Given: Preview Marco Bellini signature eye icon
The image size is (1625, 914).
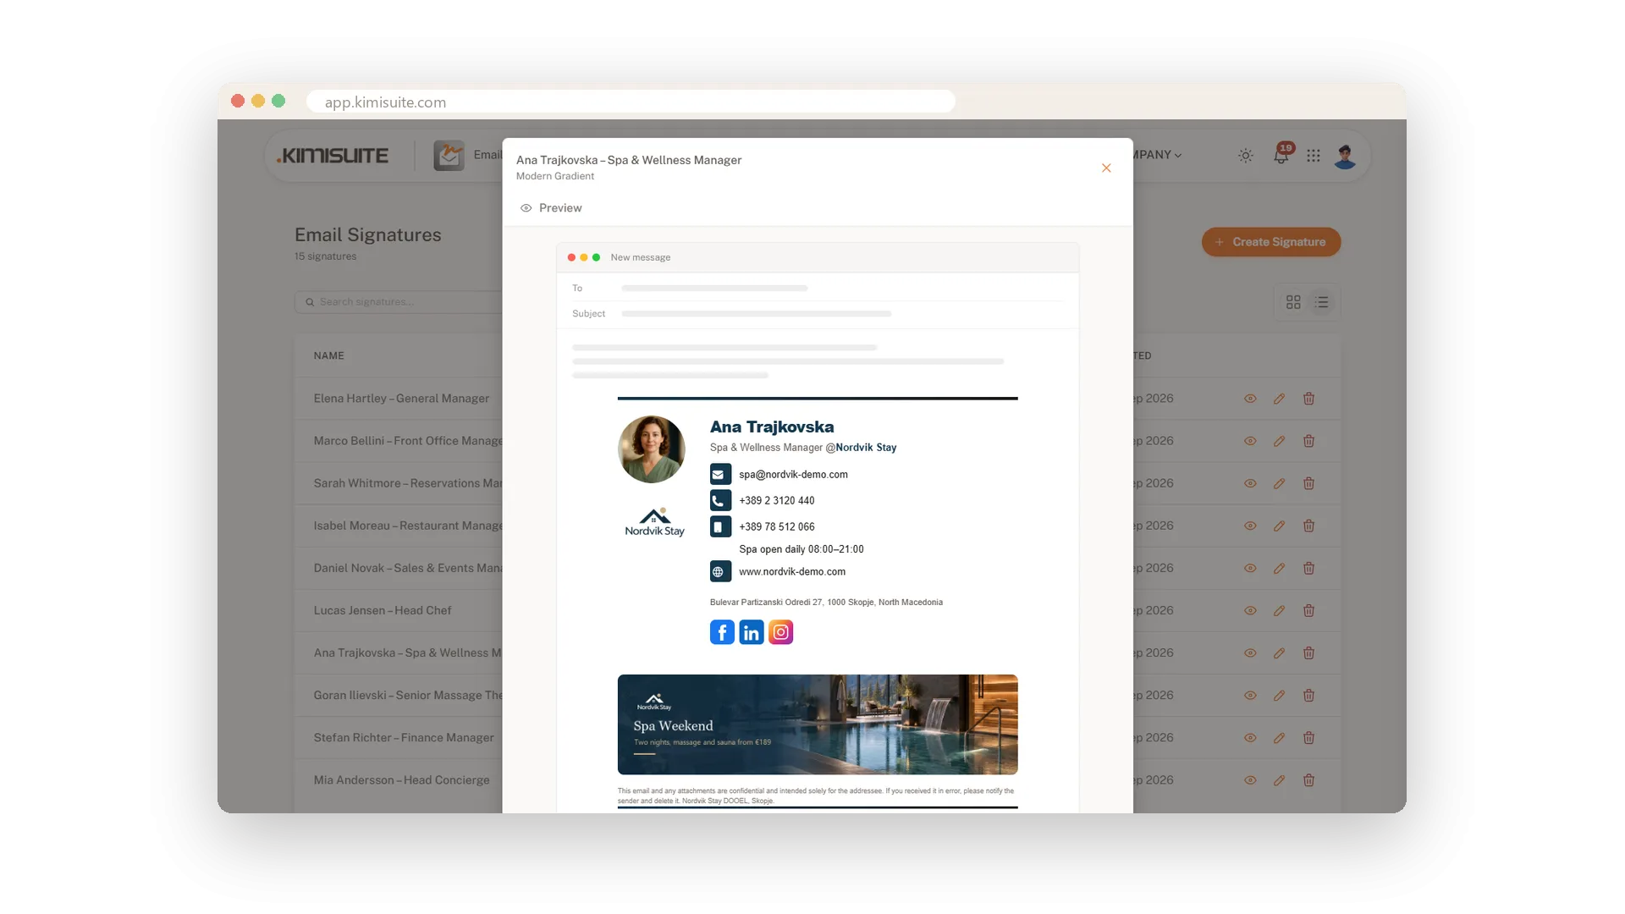Looking at the screenshot, I should coord(1250,441).
